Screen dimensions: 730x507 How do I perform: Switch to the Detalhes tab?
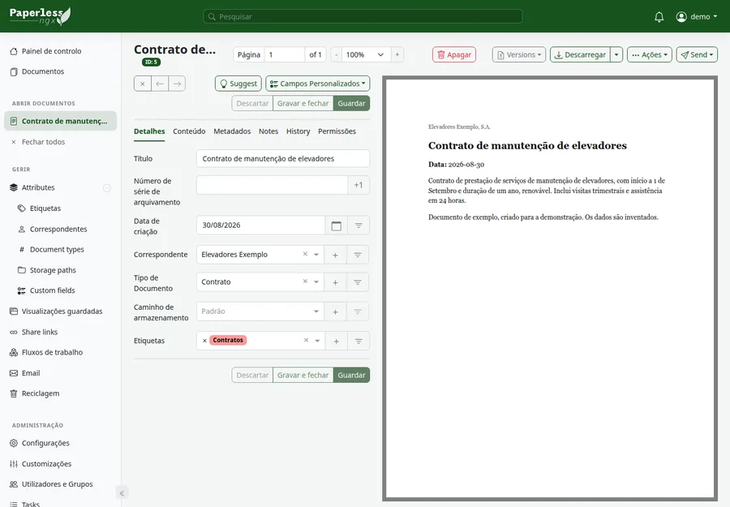[x=149, y=131]
